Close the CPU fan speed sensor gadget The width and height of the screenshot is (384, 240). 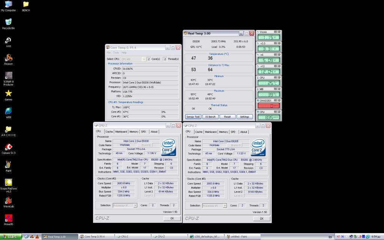[x=279, y=112]
